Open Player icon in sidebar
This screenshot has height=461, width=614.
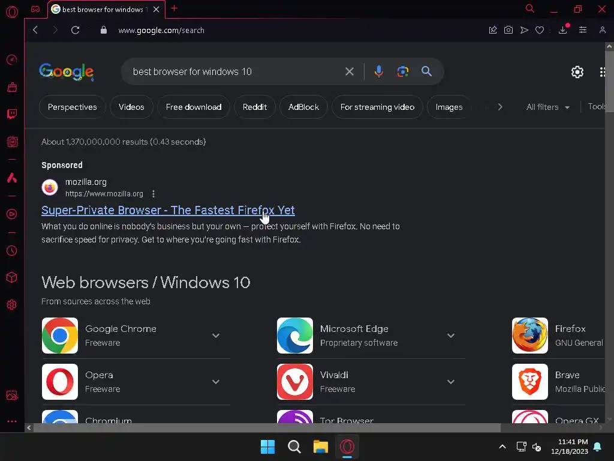(x=12, y=214)
